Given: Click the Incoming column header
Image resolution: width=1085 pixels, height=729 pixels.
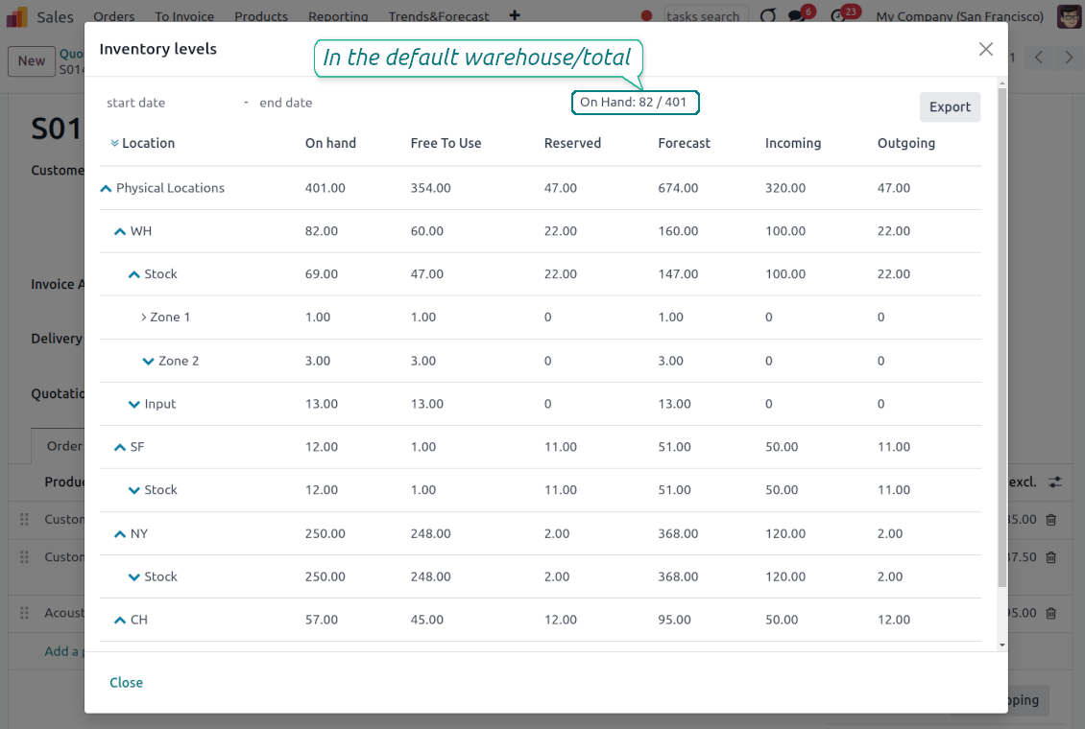Looking at the screenshot, I should point(793,143).
